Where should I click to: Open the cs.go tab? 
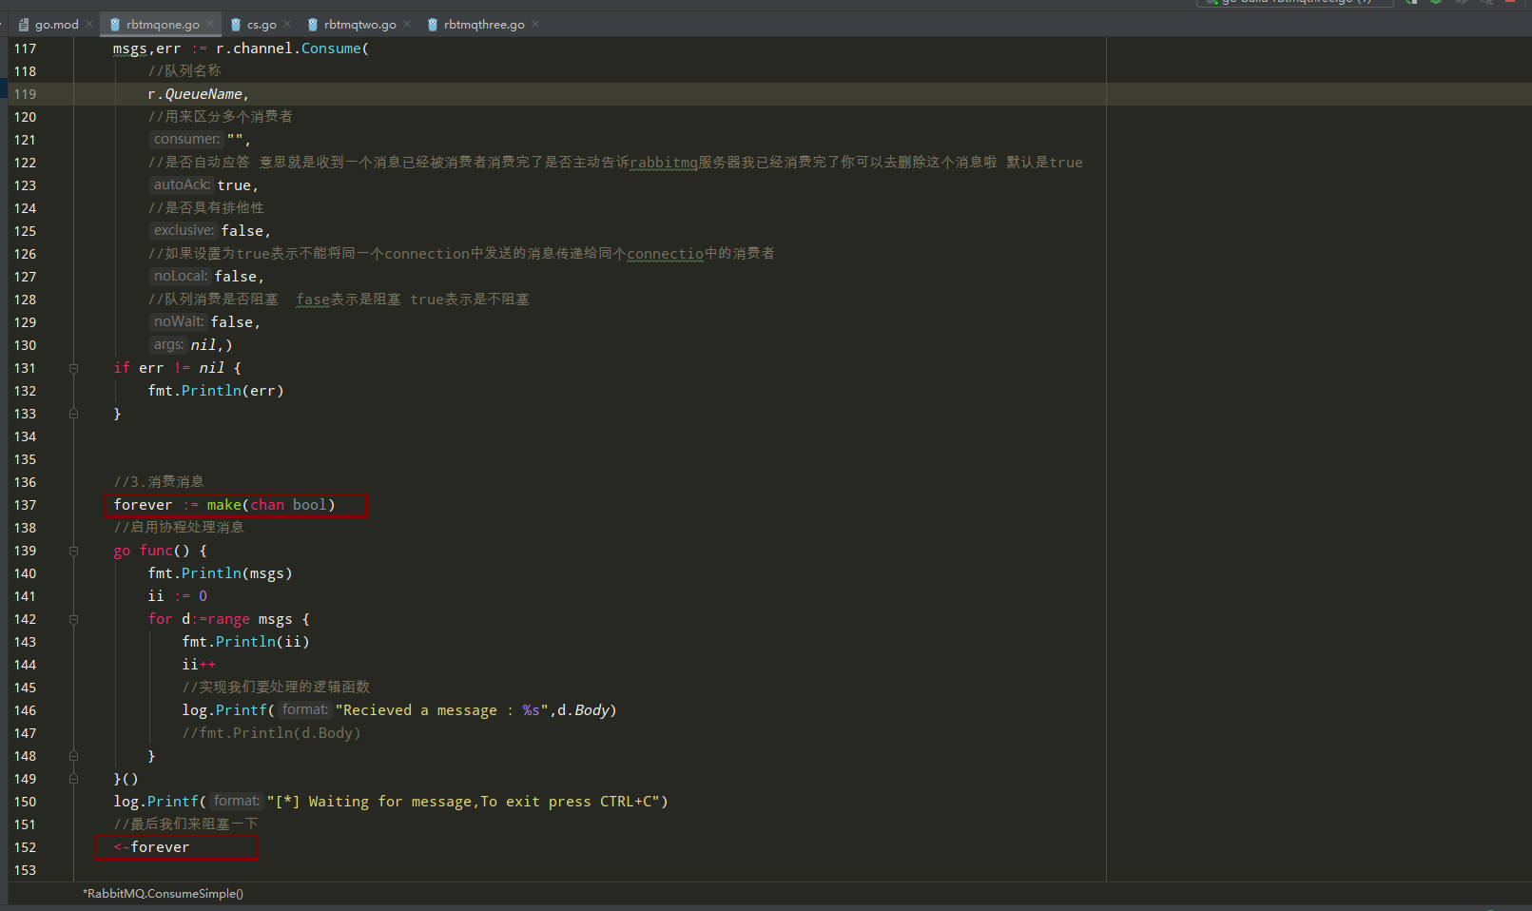click(262, 24)
